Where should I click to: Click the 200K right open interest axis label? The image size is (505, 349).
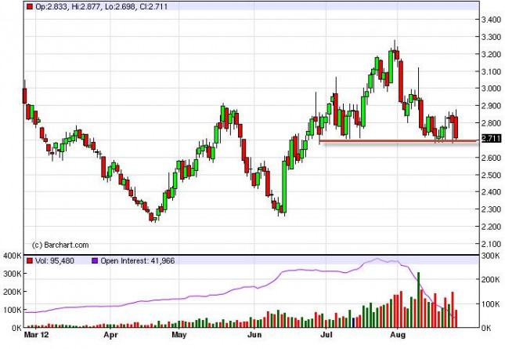pyautogui.click(x=490, y=280)
